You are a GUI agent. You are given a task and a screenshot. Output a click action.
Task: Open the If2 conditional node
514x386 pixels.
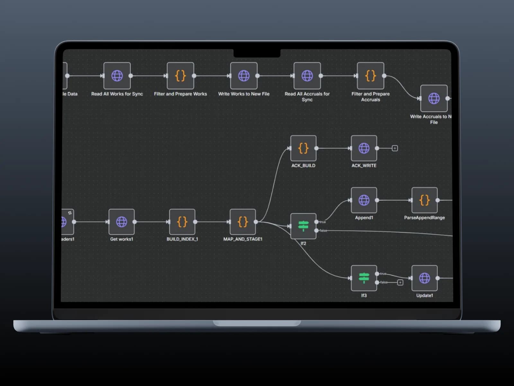(x=303, y=226)
